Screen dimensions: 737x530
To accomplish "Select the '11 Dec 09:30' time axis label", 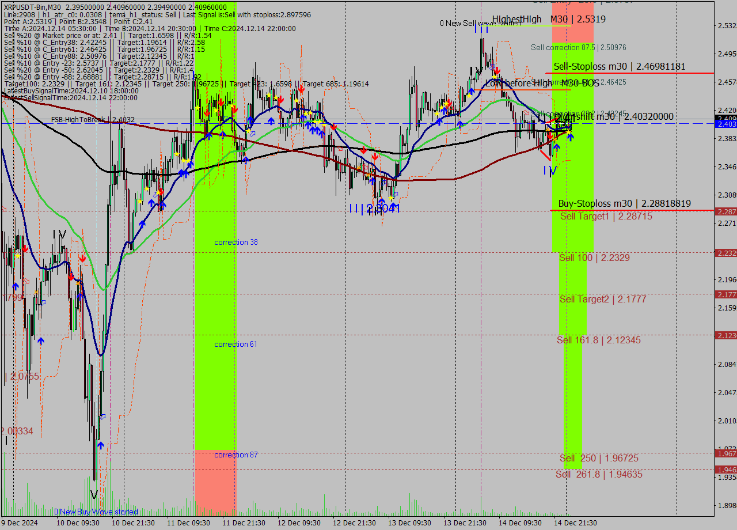I will pos(188,523).
